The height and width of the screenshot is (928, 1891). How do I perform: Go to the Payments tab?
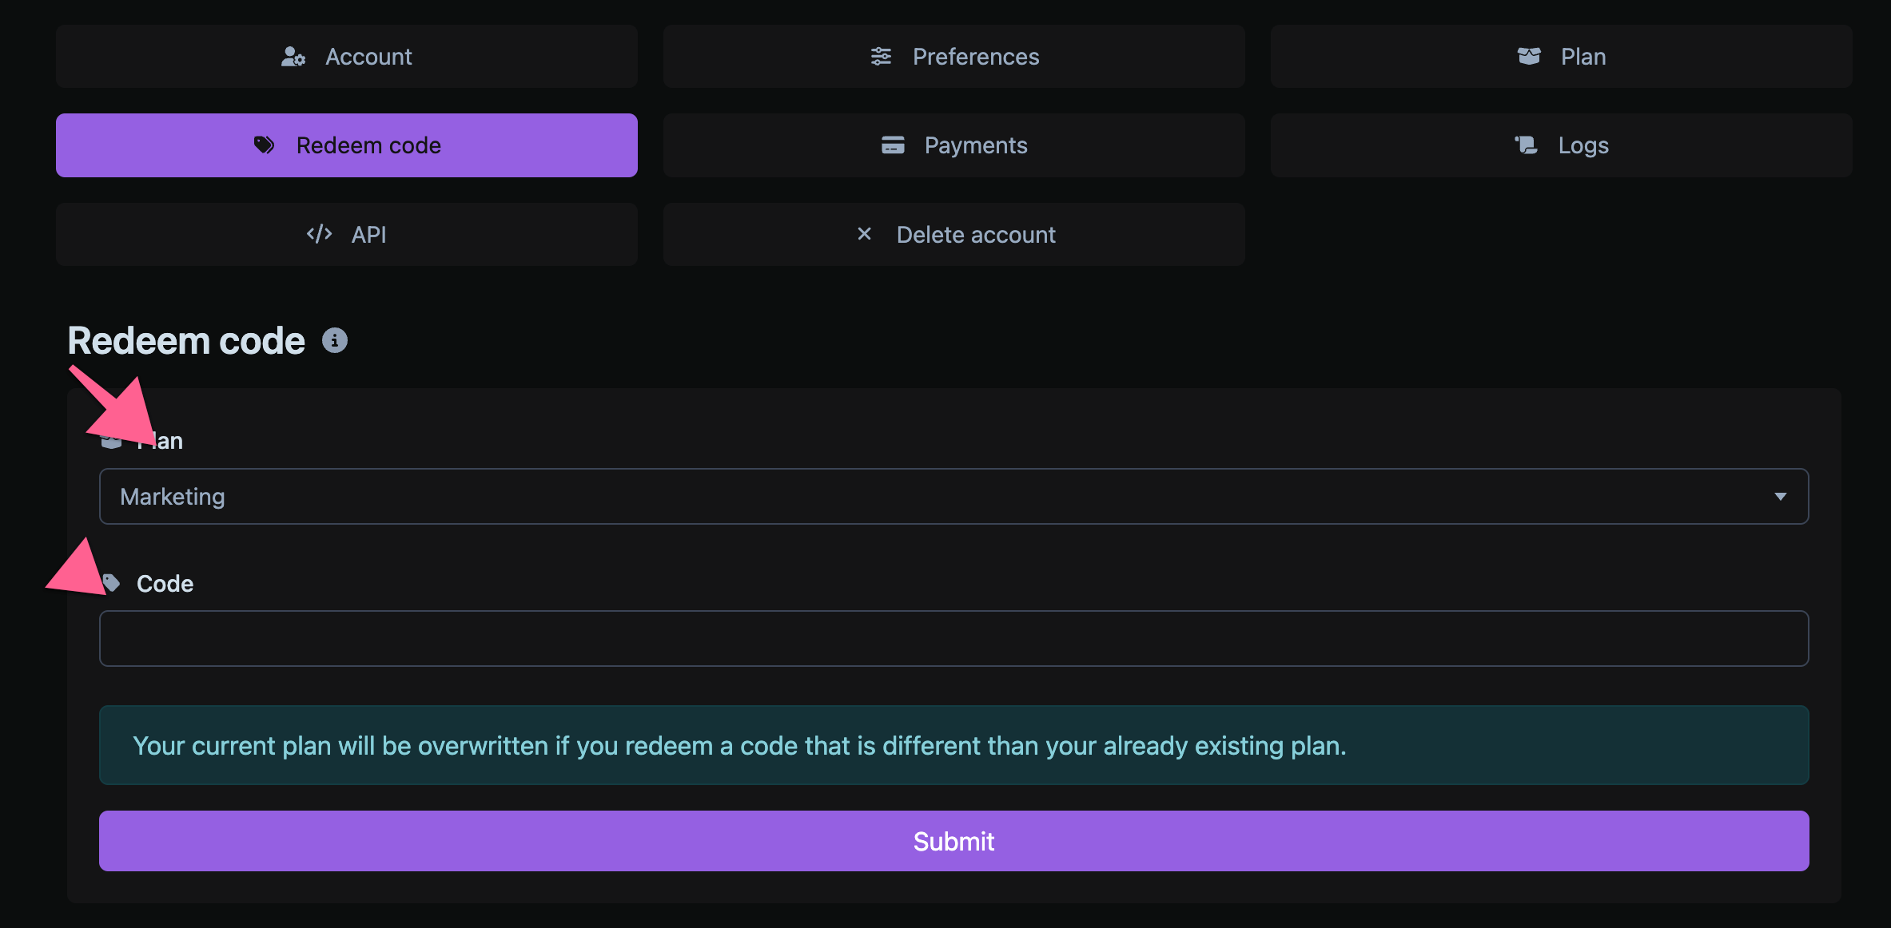(x=954, y=145)
